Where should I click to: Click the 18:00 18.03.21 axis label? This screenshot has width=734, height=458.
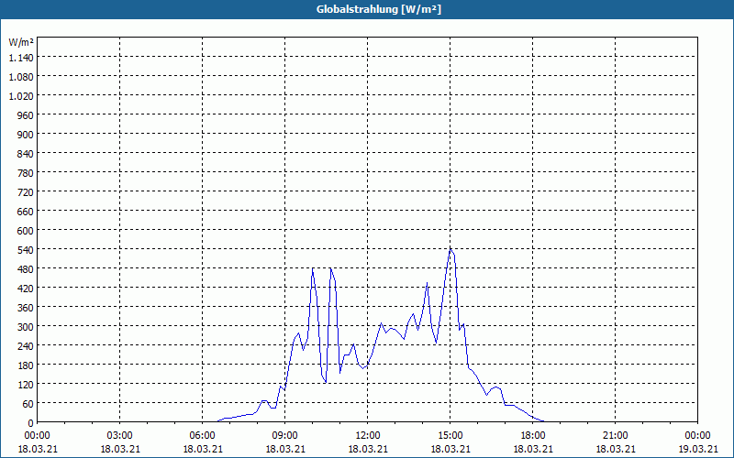533,442
